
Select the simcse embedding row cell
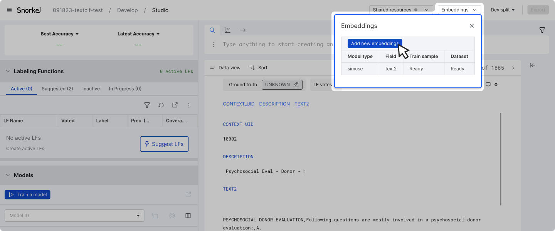point(360,69)
